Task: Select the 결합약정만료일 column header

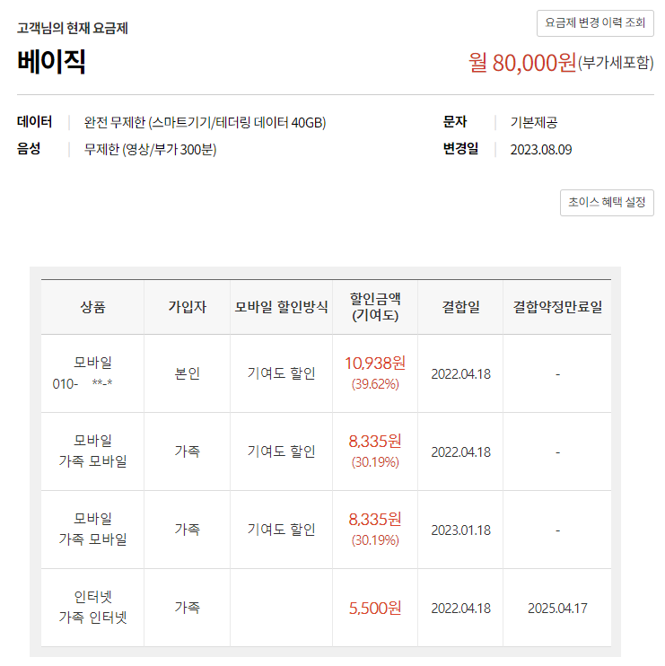Action: pyautogui.click(x=557, y=307)
